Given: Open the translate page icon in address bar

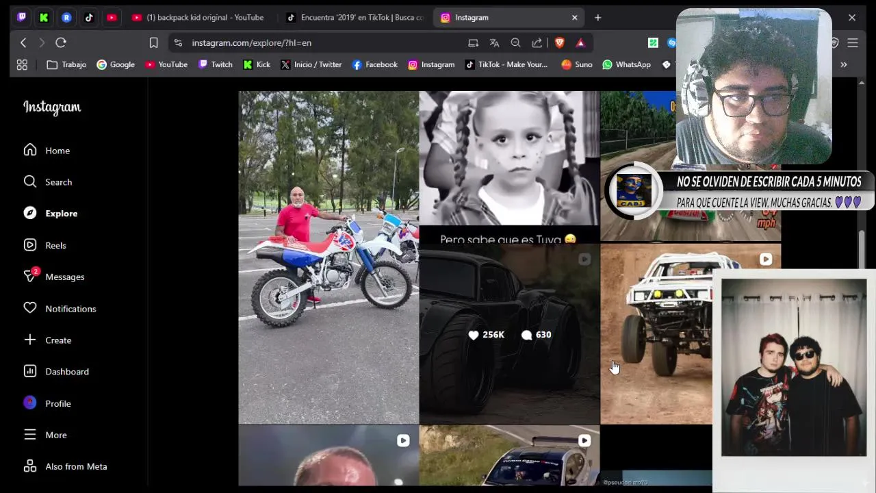Looking at the screenshot, I should (494, 42).
